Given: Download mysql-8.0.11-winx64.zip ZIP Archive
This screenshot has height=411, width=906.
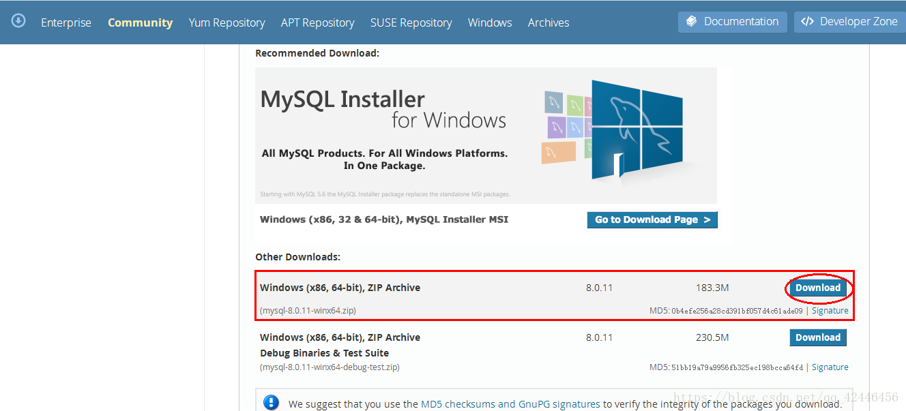Looking at the screenshot, I should point(818,288).
